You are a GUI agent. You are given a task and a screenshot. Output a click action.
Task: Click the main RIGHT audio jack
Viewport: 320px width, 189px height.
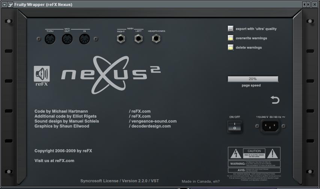coord(121,39)
